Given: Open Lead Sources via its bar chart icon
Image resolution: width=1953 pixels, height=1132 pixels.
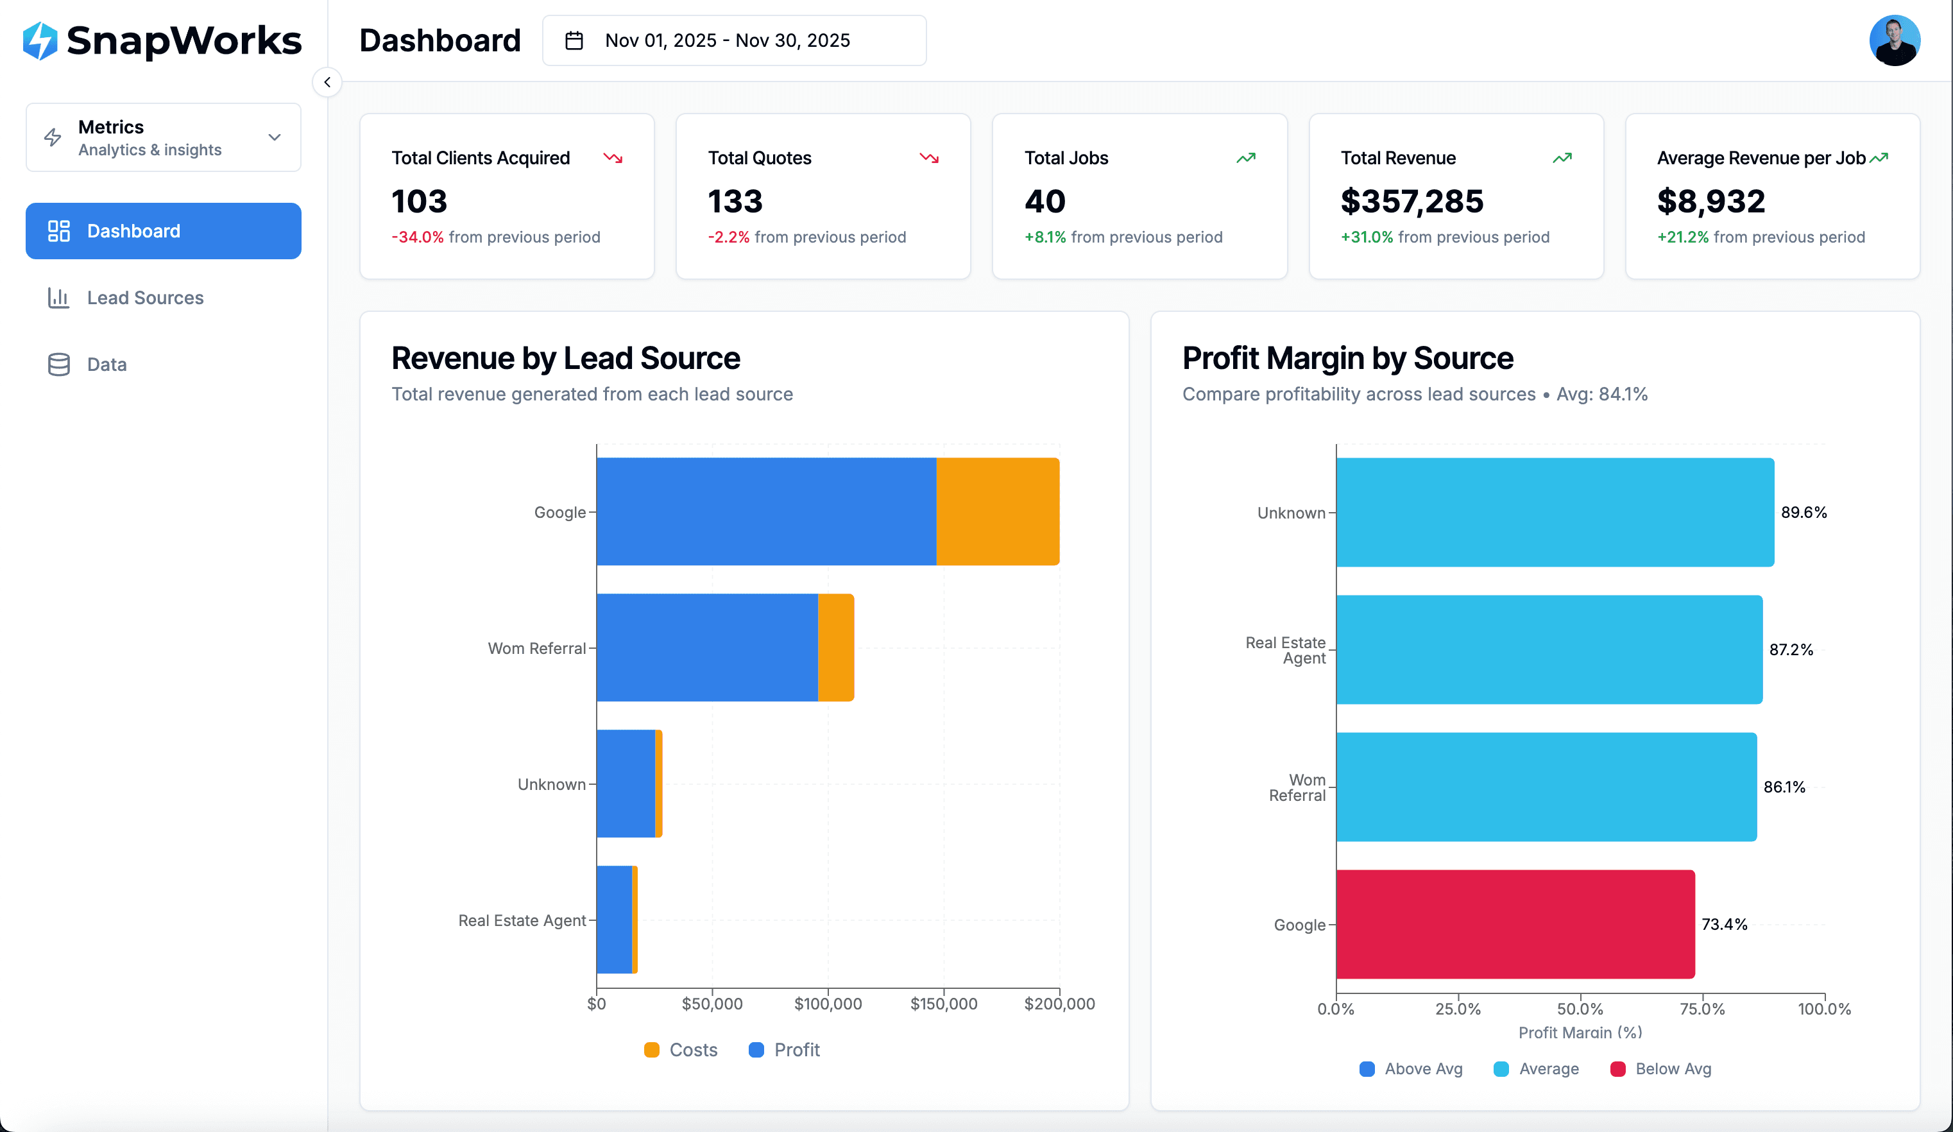Looking at the screenshot, I should tap(59, 297).
